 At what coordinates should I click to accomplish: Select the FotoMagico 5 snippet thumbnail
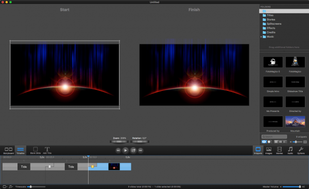coord(273,62)
